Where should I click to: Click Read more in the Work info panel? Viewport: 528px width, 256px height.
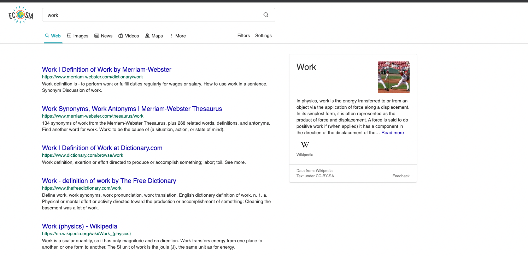tap(392, 133)
